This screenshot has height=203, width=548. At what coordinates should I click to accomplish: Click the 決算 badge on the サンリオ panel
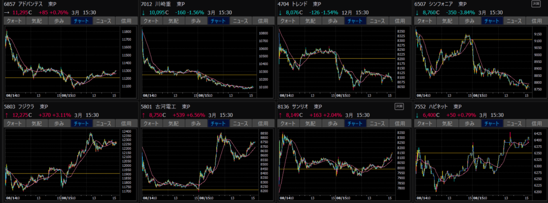tap(399, 106)
